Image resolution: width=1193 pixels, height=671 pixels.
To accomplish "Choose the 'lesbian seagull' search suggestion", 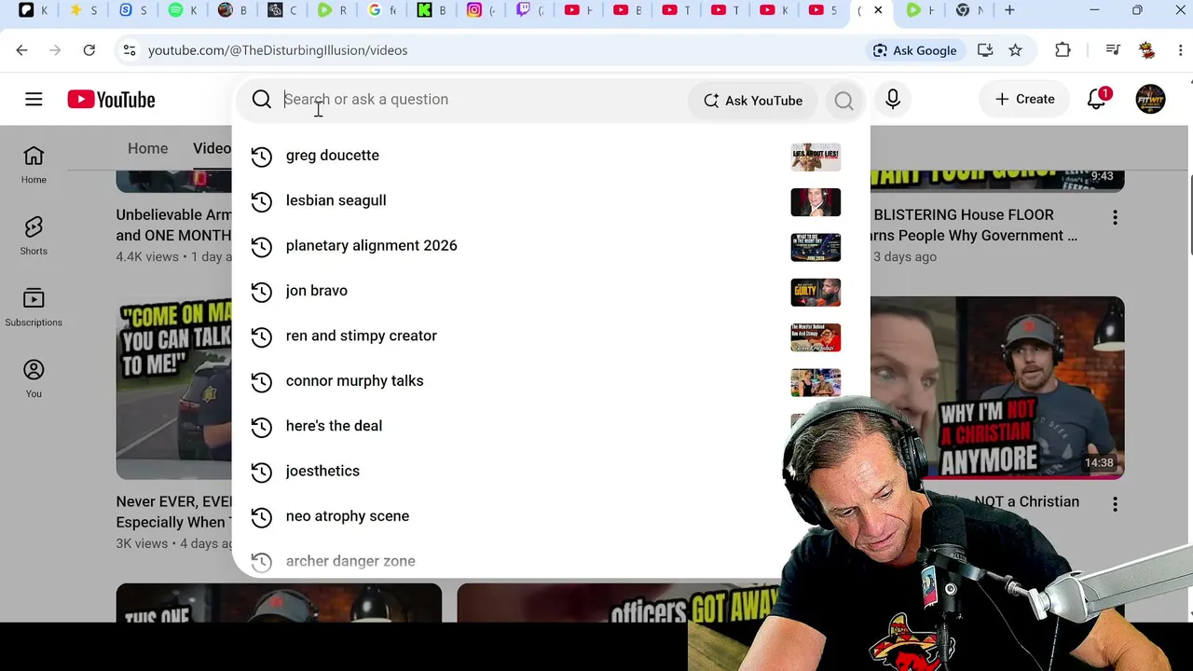I will pyautogui.click(x=551, y=200).
